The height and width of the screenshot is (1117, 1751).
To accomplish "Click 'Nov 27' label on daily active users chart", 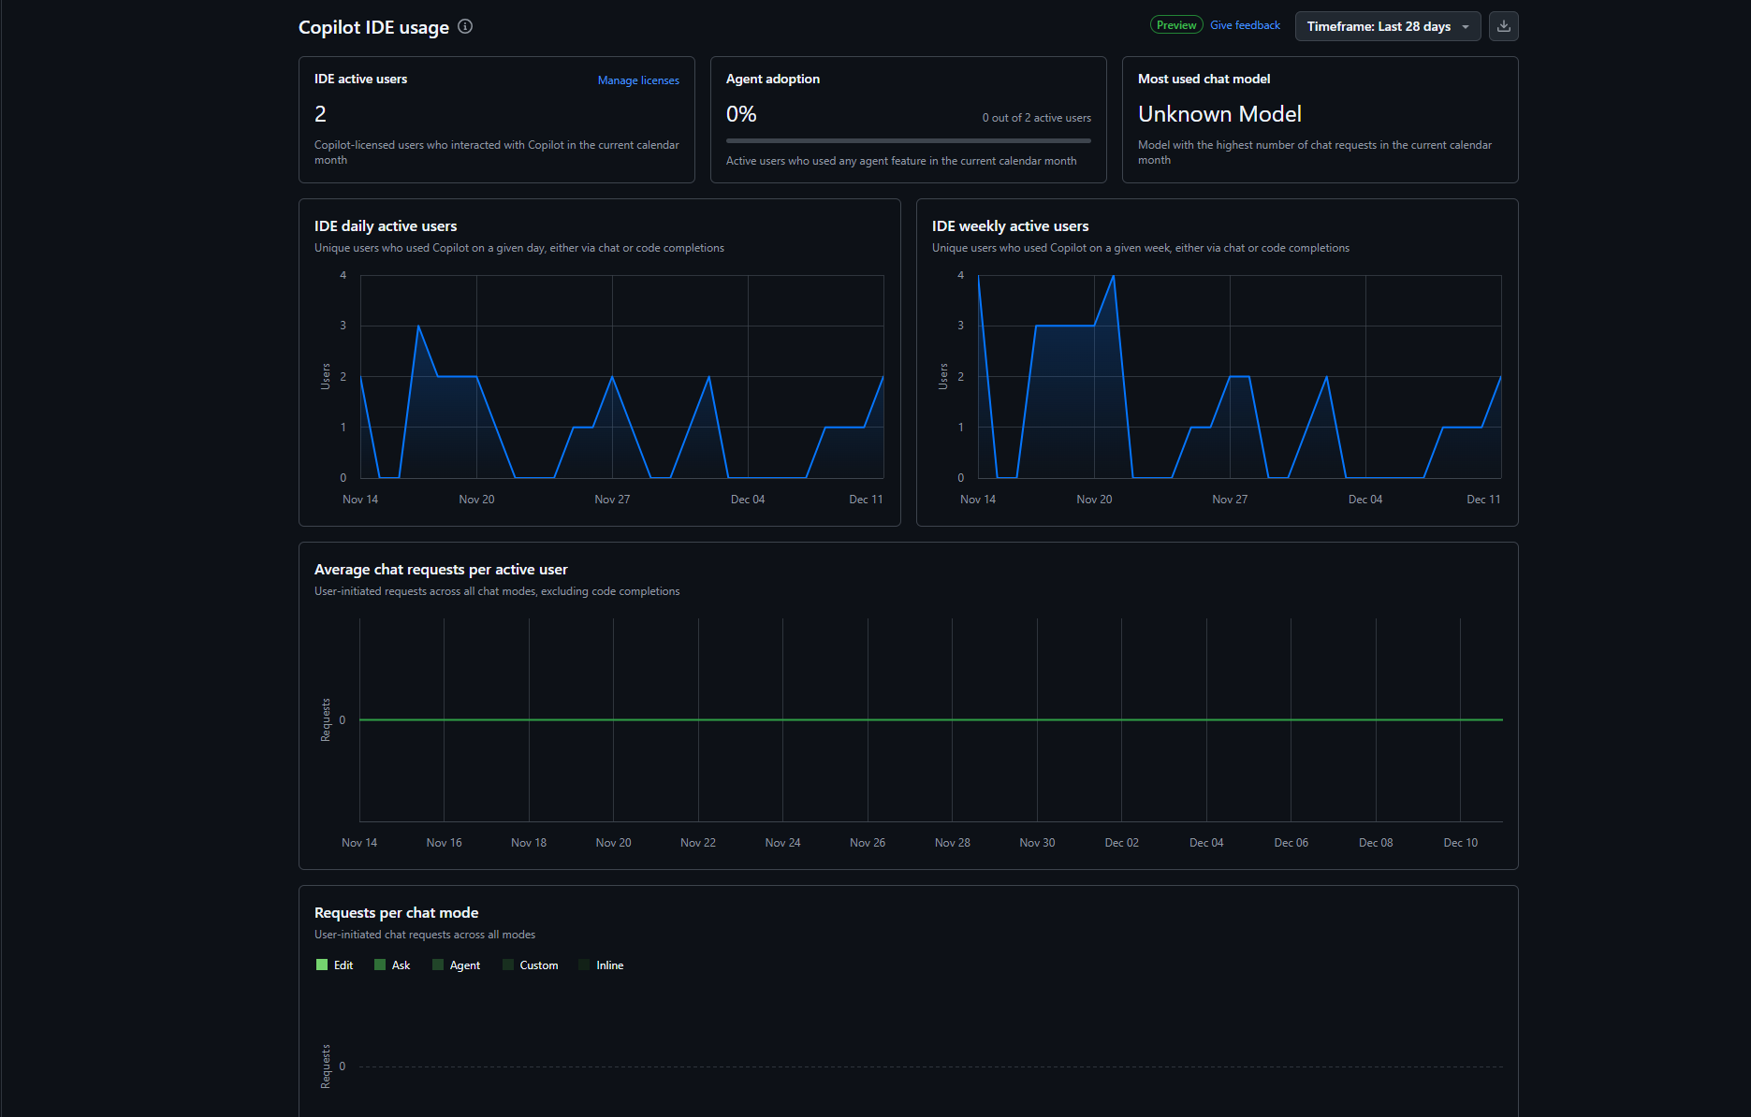I will click(x=612, y=500).
